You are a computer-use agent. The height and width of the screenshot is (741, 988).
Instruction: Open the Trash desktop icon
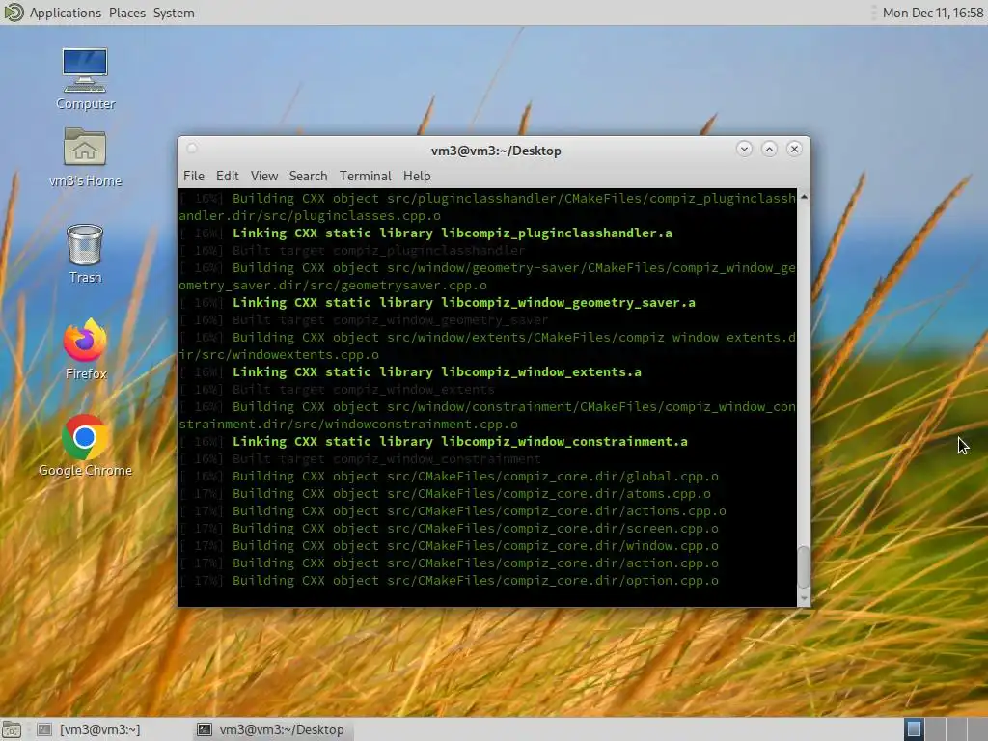pos(85,254)
